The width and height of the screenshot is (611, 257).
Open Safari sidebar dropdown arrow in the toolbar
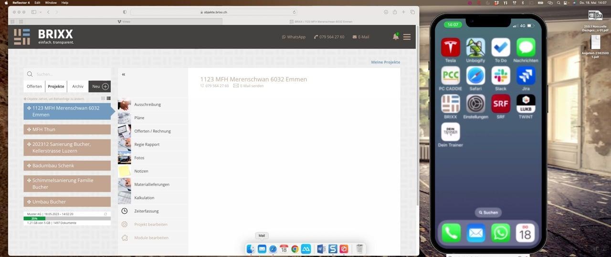[41, 12]
